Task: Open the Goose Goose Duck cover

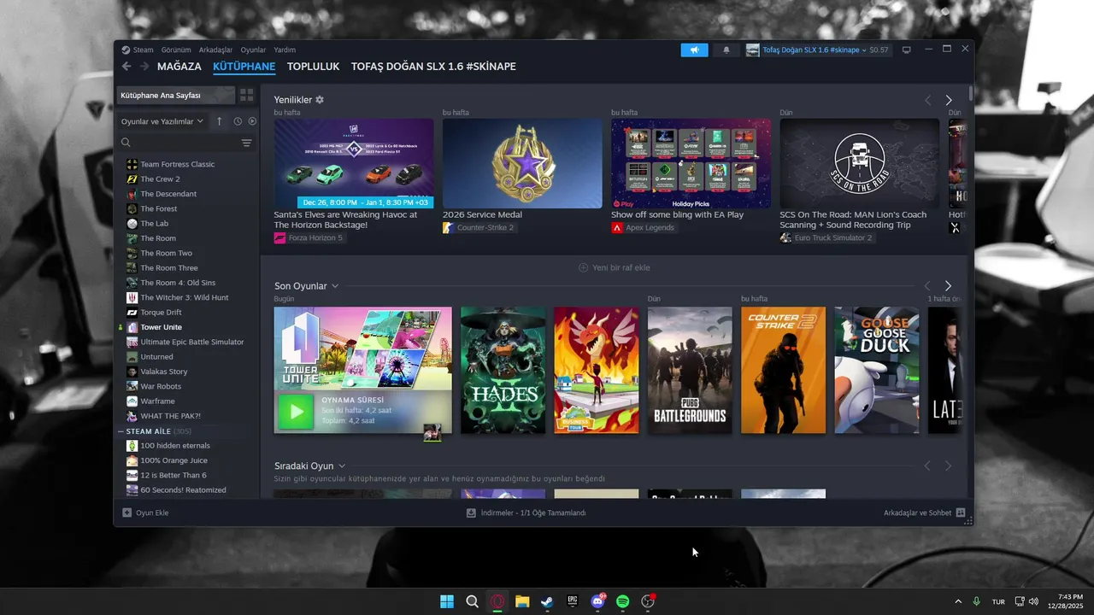Action: (877, 370)
